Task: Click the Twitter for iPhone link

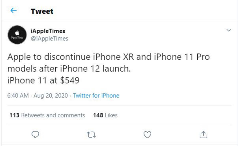Action: (x=96, y=95)
